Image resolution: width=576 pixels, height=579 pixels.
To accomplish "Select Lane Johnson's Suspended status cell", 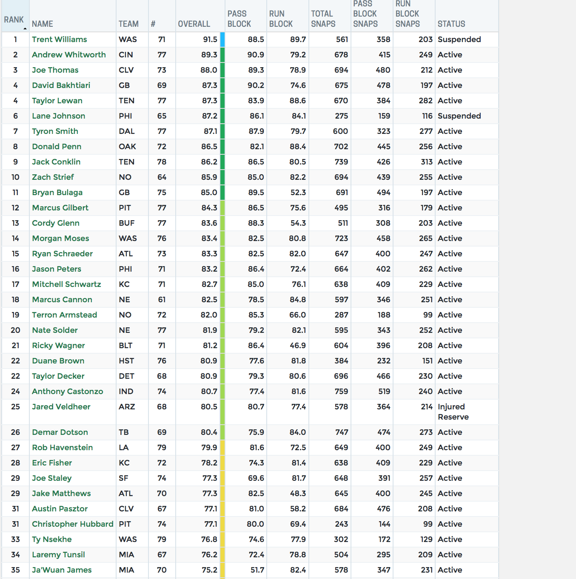I will click(x=459, y=116).
